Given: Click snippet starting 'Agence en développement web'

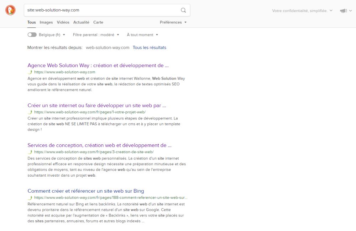Looking at the screenshot, I should (106, 84).
